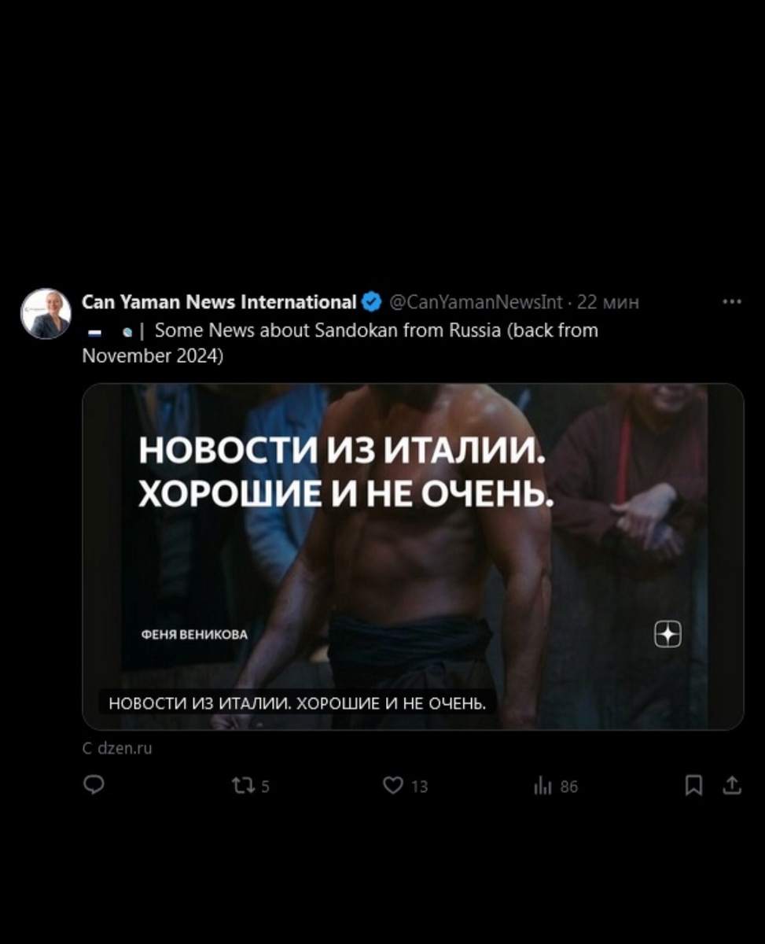Click the tweet text about Sandokan

(340, 343)
